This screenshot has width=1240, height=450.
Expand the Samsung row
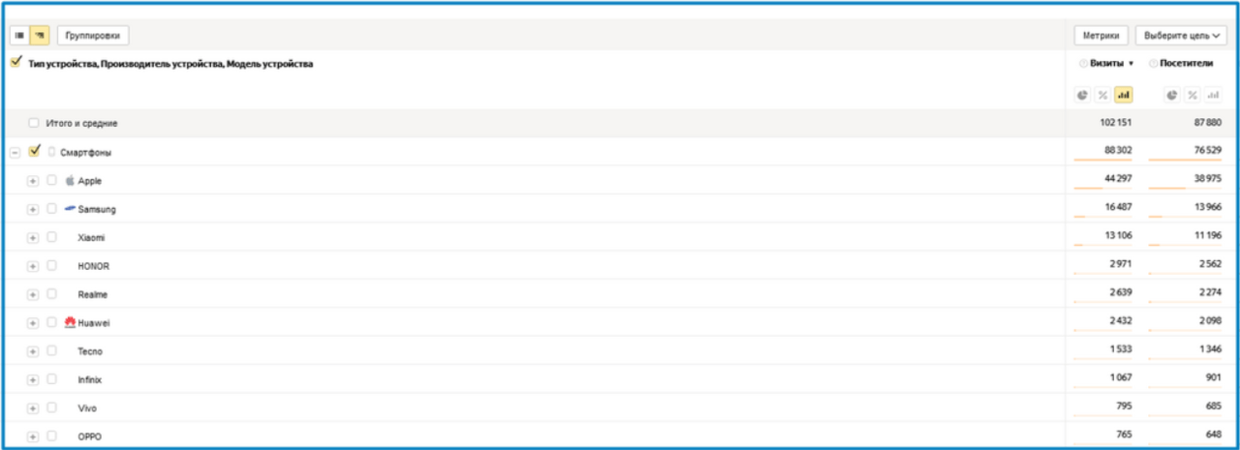[33, 209]
